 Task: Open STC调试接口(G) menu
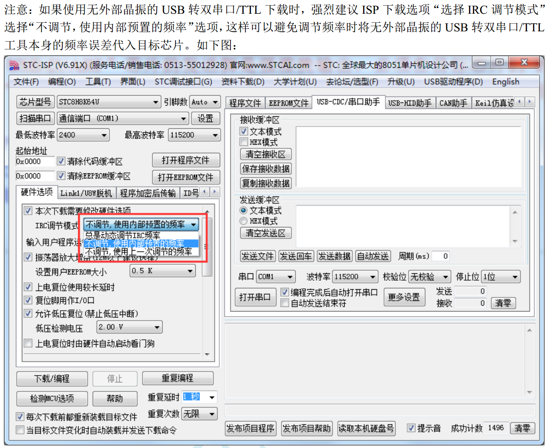(183, 82)
